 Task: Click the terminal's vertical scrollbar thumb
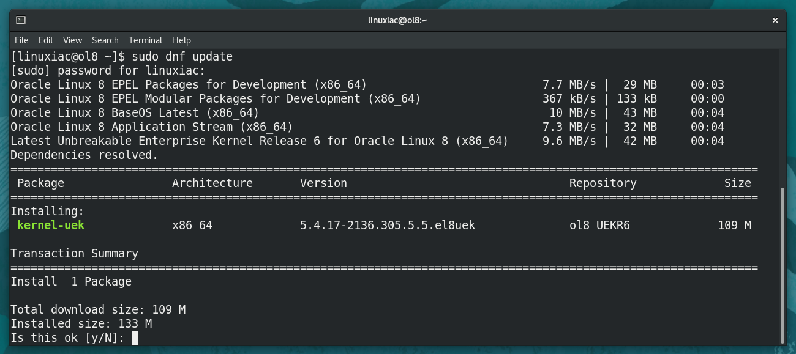[782, 265]
